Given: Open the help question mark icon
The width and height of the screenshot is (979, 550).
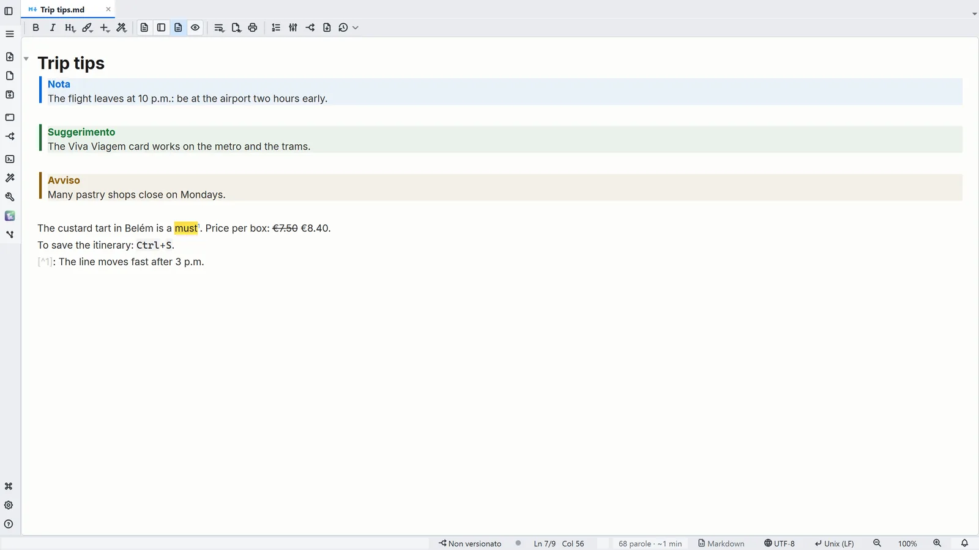Looking at the screenshot, I should pyautogui.click(x=9, y=524).
